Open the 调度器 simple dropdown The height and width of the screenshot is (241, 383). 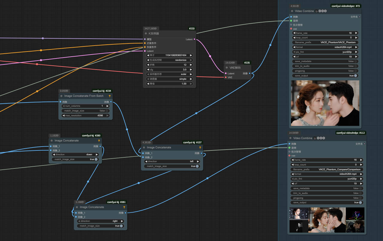(x=169, y=79)
